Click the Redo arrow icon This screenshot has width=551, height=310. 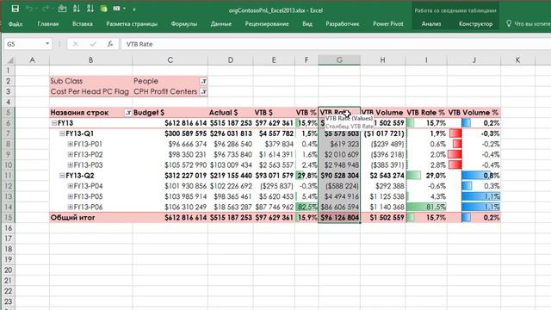click(x=46, y=9)
